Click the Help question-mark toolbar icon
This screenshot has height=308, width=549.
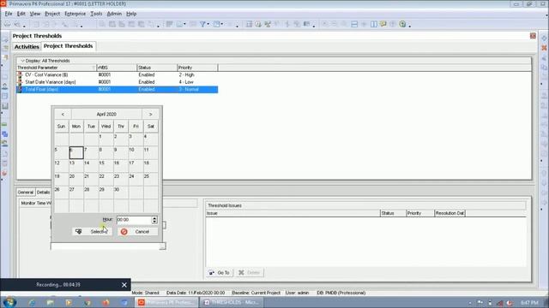click(402, 24)
